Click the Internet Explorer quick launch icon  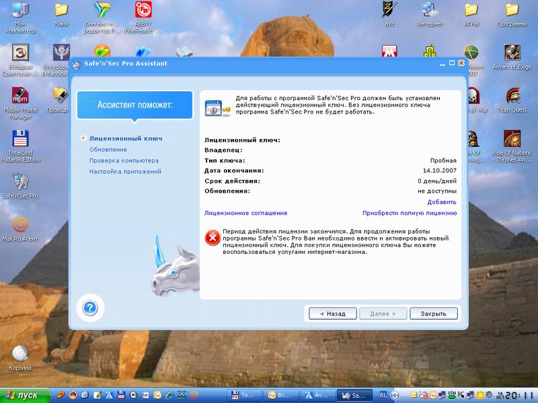point(169,396)
